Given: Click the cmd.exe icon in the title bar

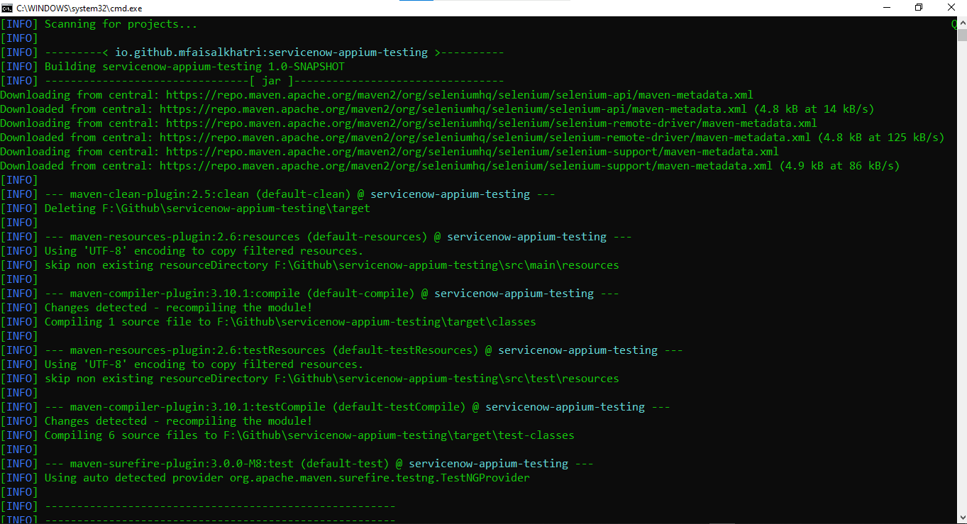Looking at the screenshot, I should click(x=7, y=8).
